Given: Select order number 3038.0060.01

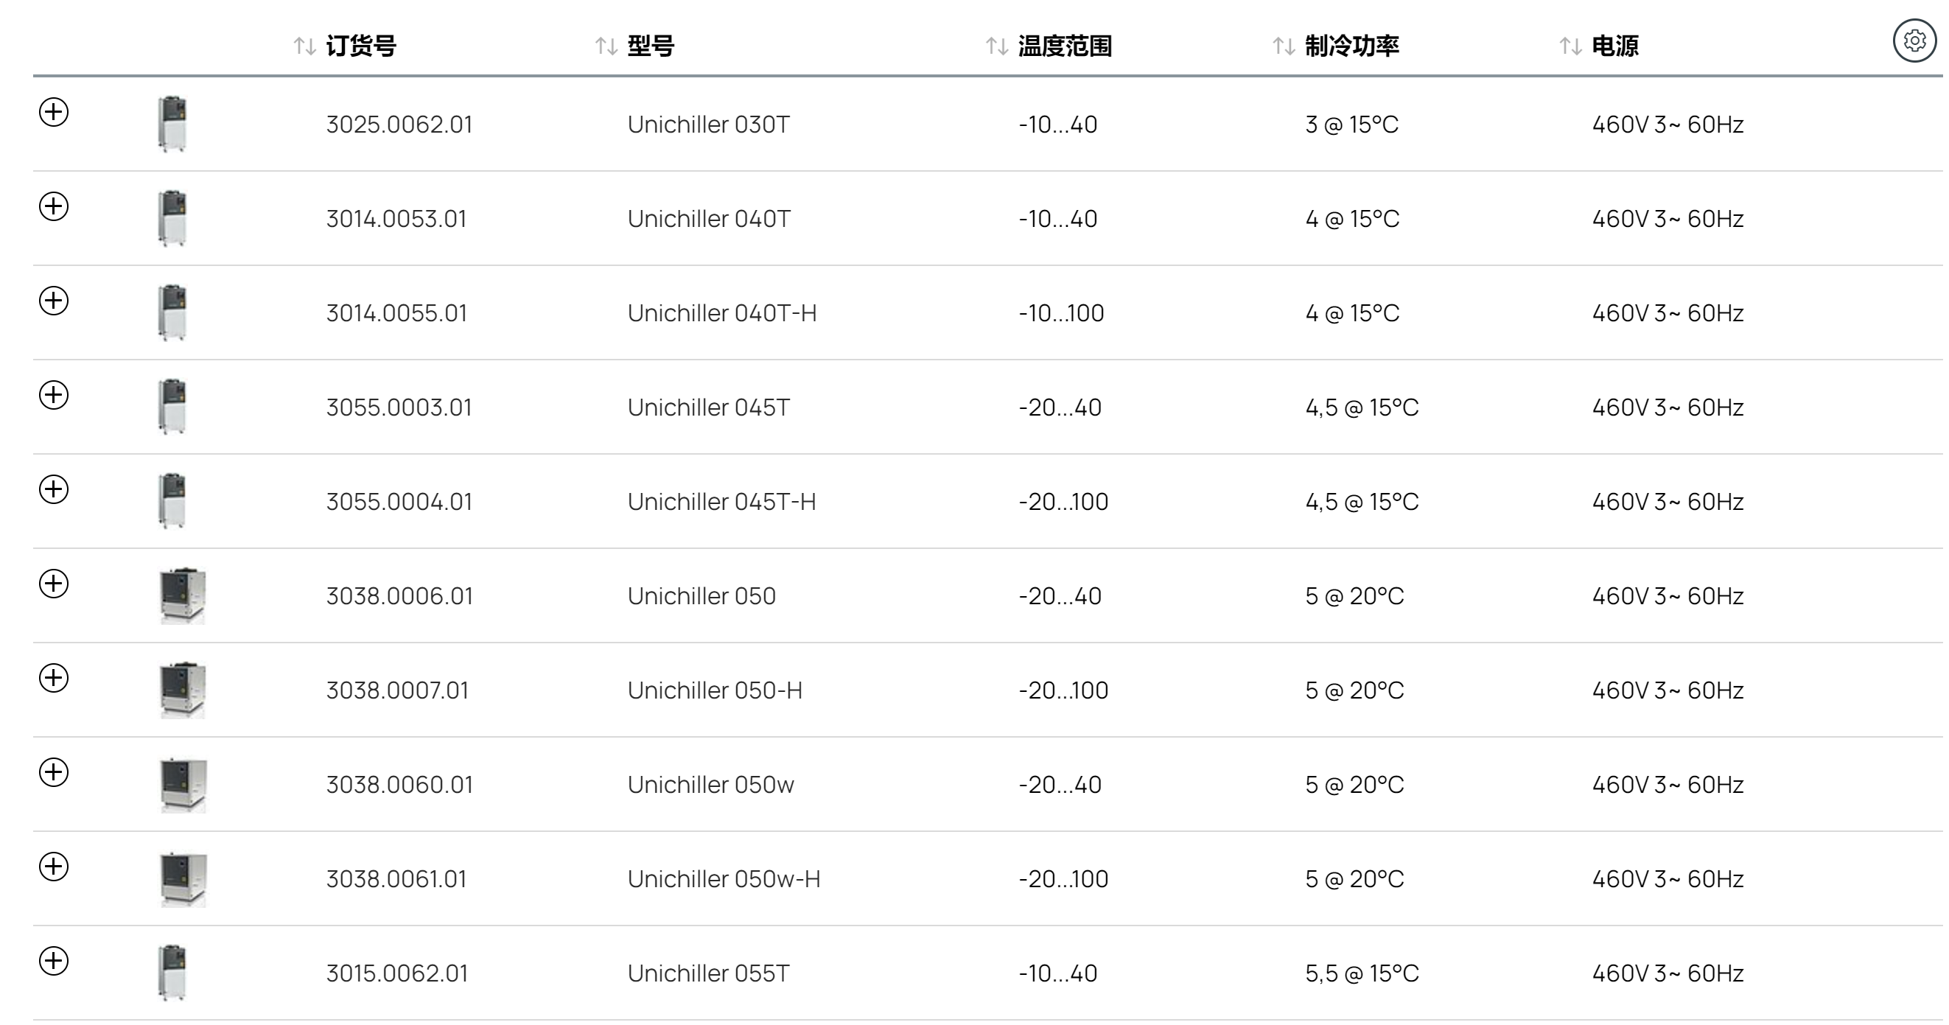Looking at the screenshot, I should [x=400, y=785].
